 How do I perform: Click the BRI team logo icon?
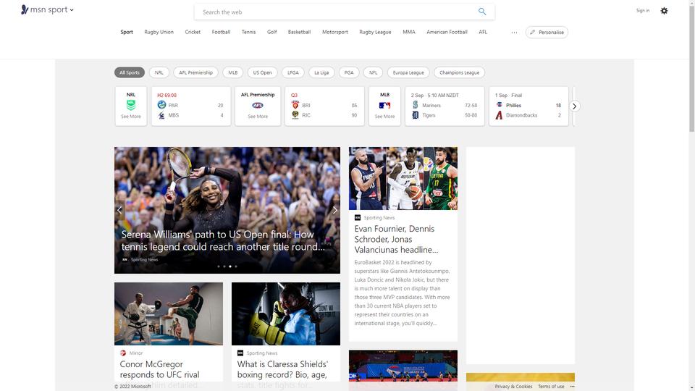pyautogui.click(x=295, y=105)
